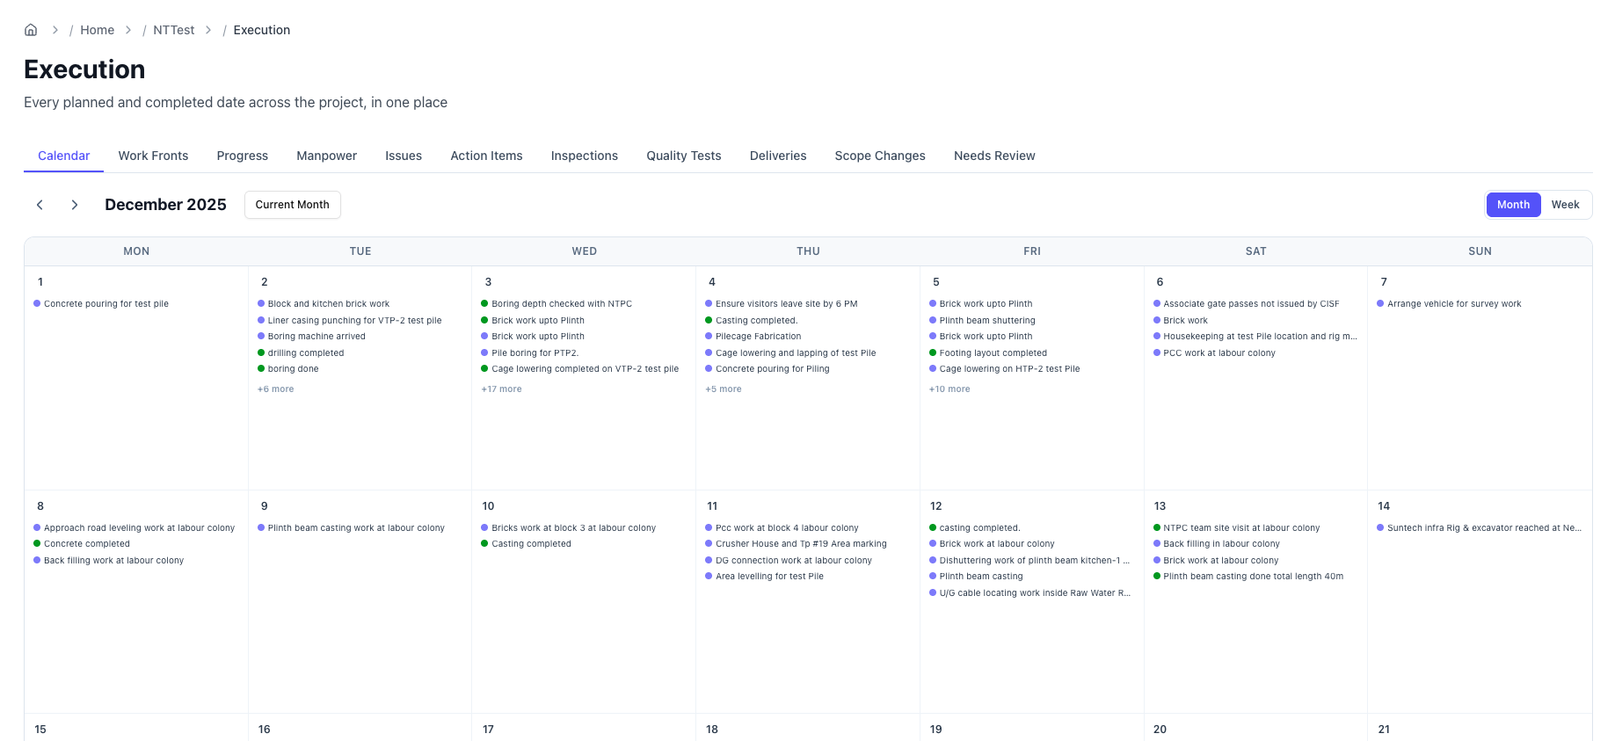This screenshot has width=1615, height=741.
Task: Open the Deliveries tab
Action: point(778,156)
